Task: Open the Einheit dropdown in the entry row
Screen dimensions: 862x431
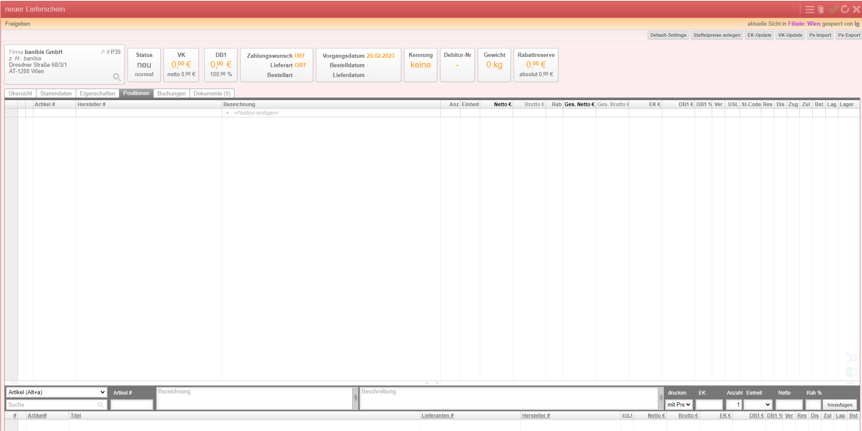Action: (758, 404)
